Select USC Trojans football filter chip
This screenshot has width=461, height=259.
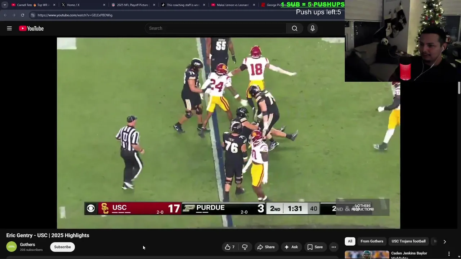point(409,241)
